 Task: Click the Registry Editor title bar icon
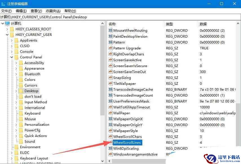[x=3, y=4]
